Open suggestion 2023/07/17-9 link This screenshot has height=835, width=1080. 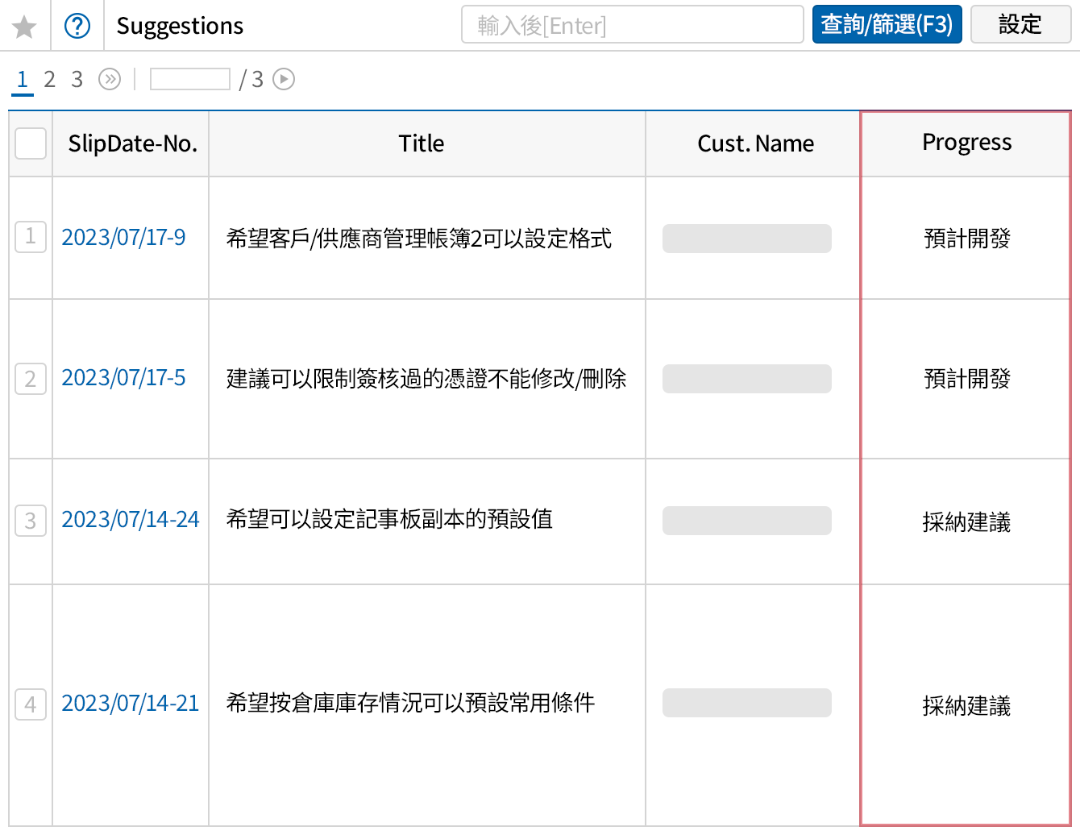pos(123,237)
